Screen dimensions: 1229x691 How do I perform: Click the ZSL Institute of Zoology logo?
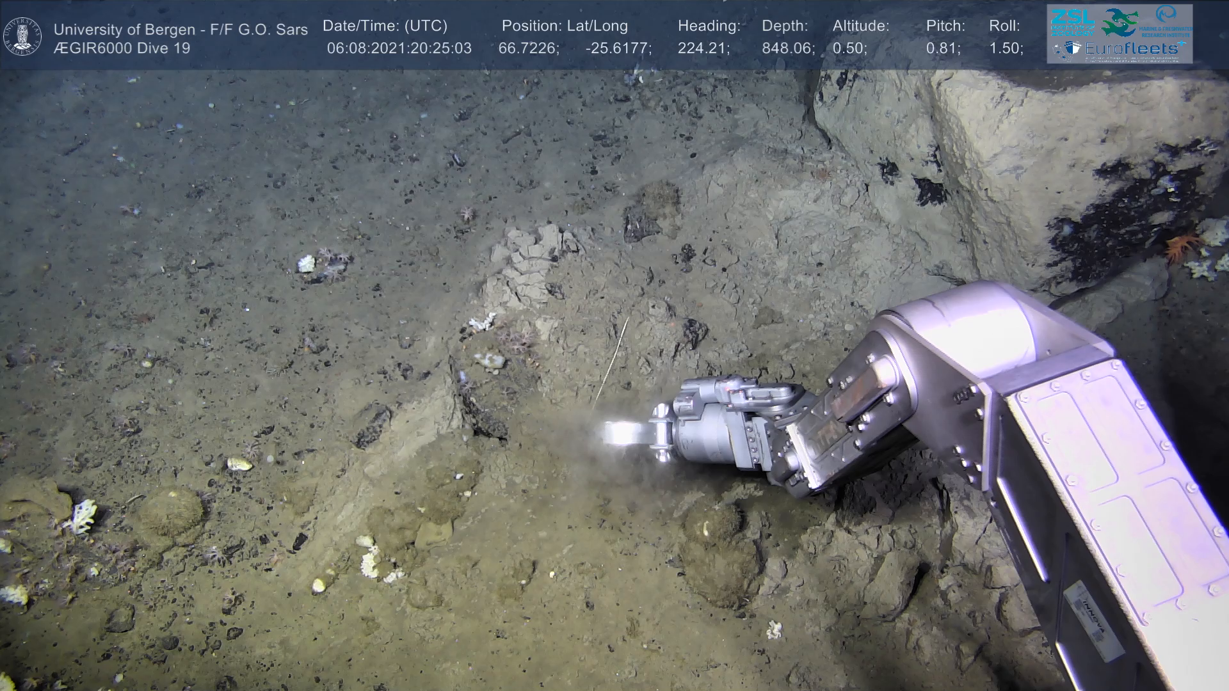tap(1074, 22)
